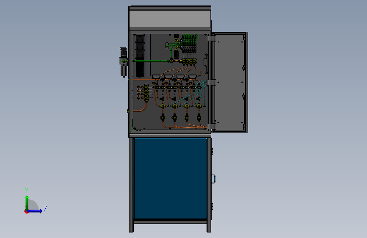Select the red origin point of the orientation triad
Viewport: 367px width, 238px height.
coord(26,211)
